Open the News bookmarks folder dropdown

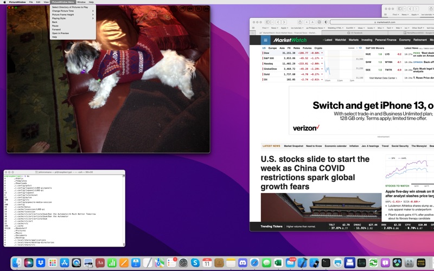click(x=274, y=28)
